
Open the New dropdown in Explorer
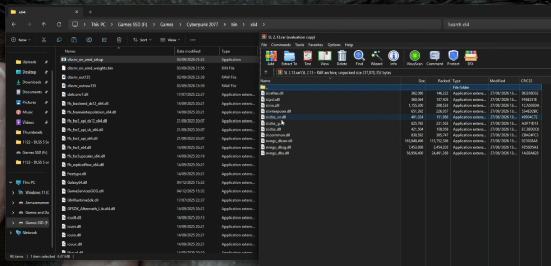tap(20, 40)
